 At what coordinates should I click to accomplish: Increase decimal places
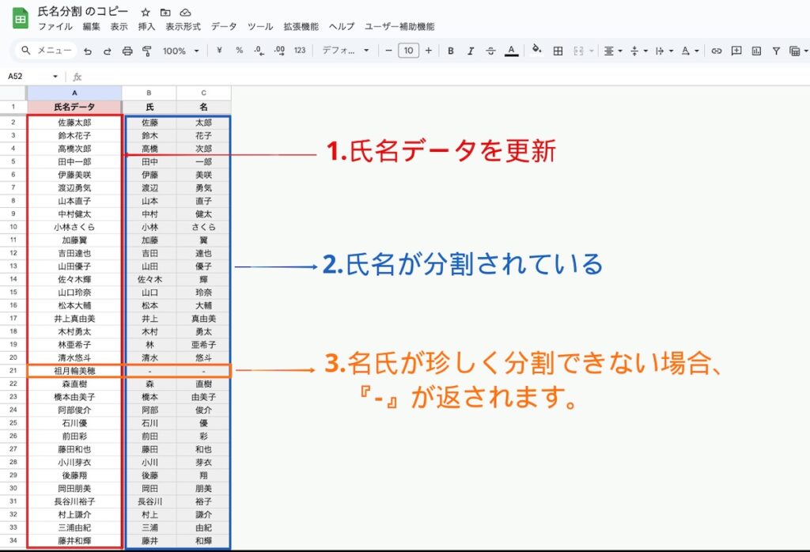tap(279, 51)
